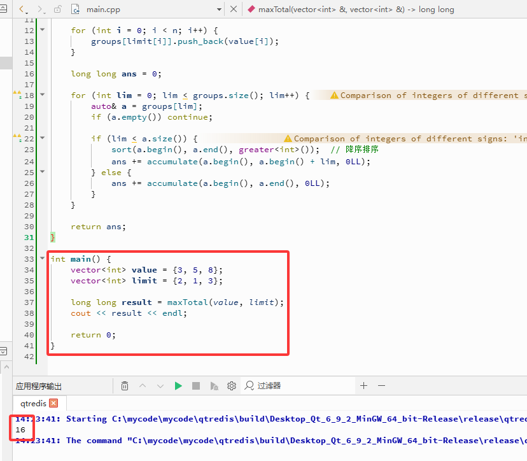Open the maxTotal symbol selector dropdown

[x=356, y=10]
